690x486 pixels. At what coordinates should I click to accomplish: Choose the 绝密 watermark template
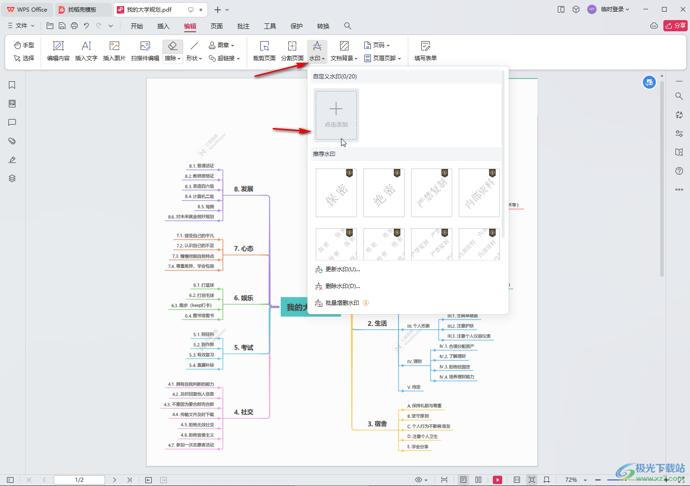tap(384, 193)
